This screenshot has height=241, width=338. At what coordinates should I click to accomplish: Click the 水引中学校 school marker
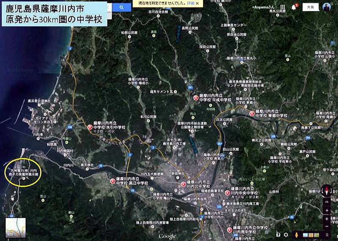[90, 127]
